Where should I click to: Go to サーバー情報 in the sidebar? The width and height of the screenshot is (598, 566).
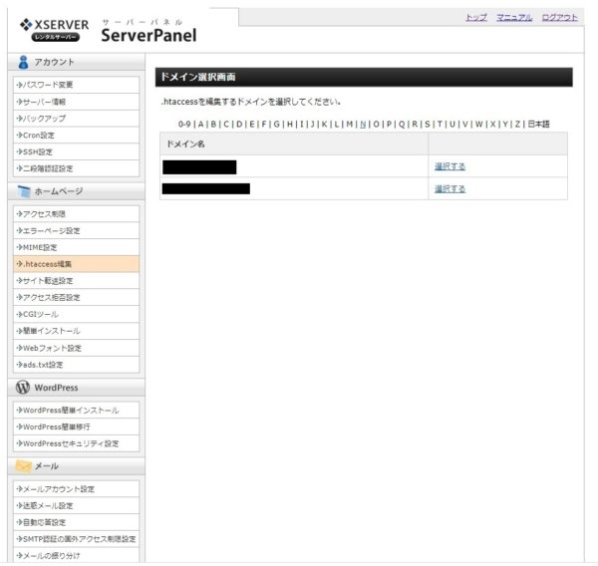pyautogui.click(x=44, y=102)
